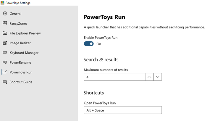Select Keyboard Manager in sidebar
207x121 pixels.
click(24, 53)
